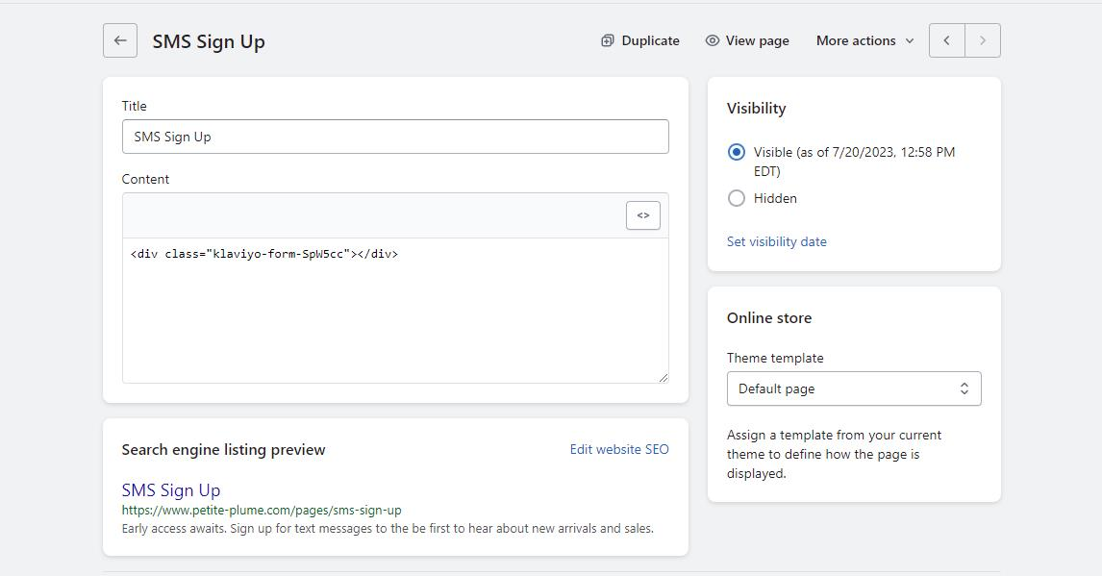Click the klaviyo-form div code in Content
Image resolution: width=1102 pixels, height=576 pixels.
point(264,254)
